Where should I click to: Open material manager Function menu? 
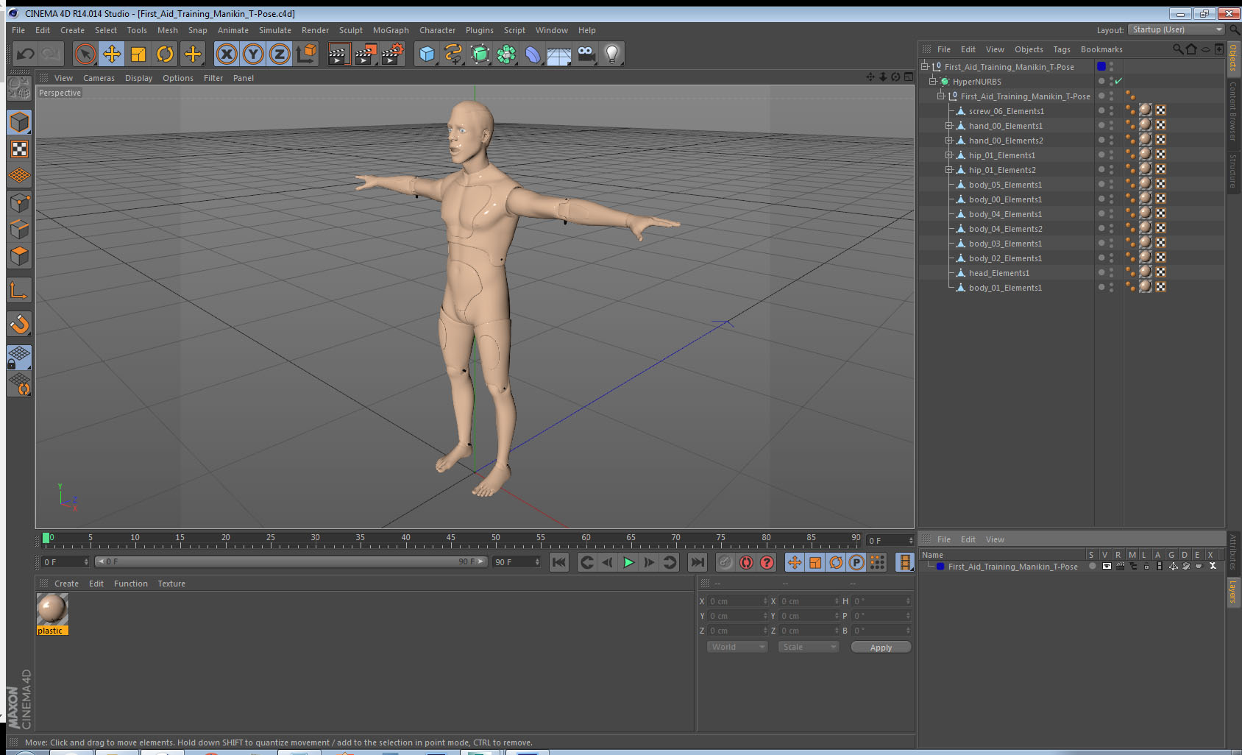click(131, 584)
